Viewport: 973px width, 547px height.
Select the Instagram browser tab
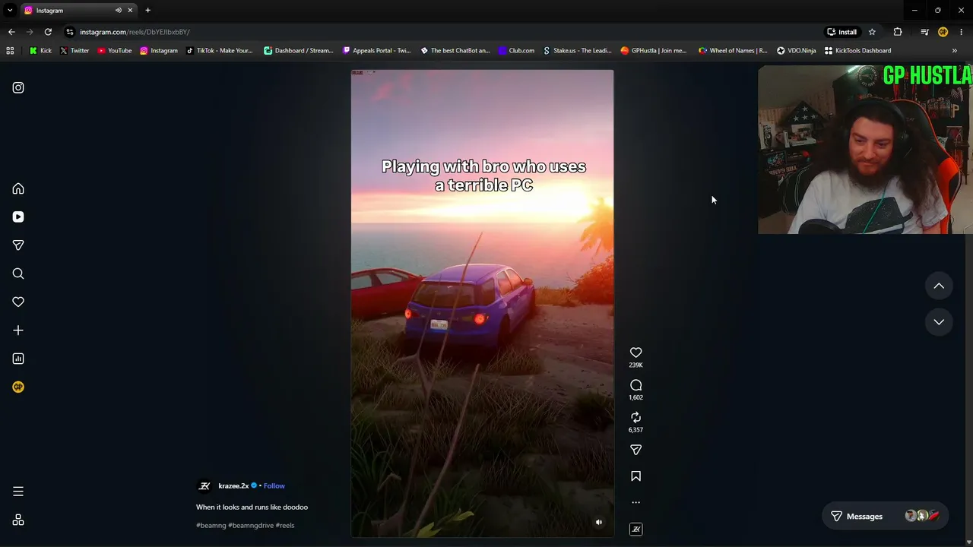(79, 11)
